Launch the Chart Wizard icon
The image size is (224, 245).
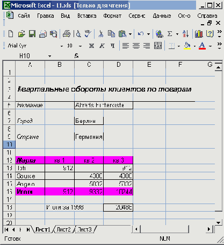pos(199,34)
